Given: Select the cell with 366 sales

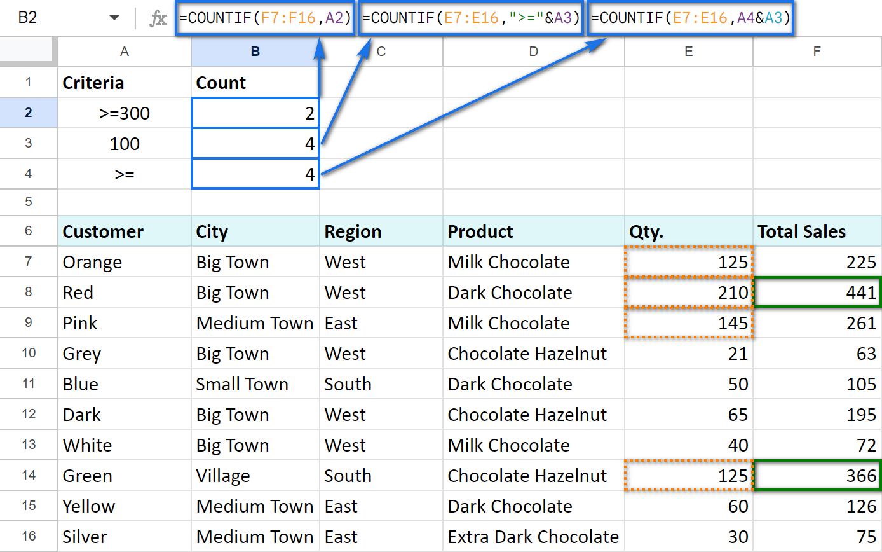Looking at the screenshot, I should pos(817,476).
